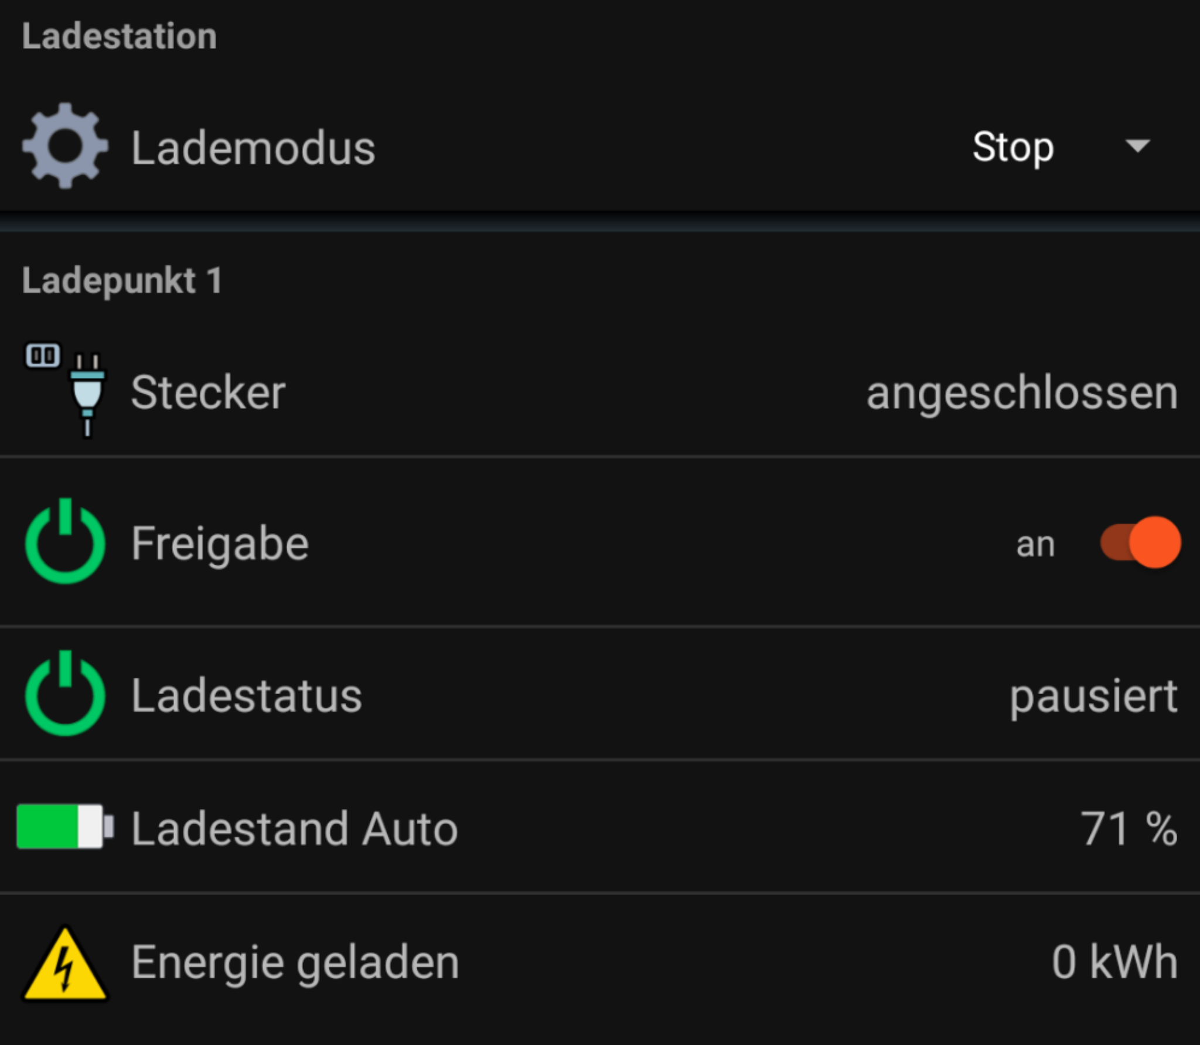
Task: Tap the angeschlossen status text
Action: point(1022,394)
